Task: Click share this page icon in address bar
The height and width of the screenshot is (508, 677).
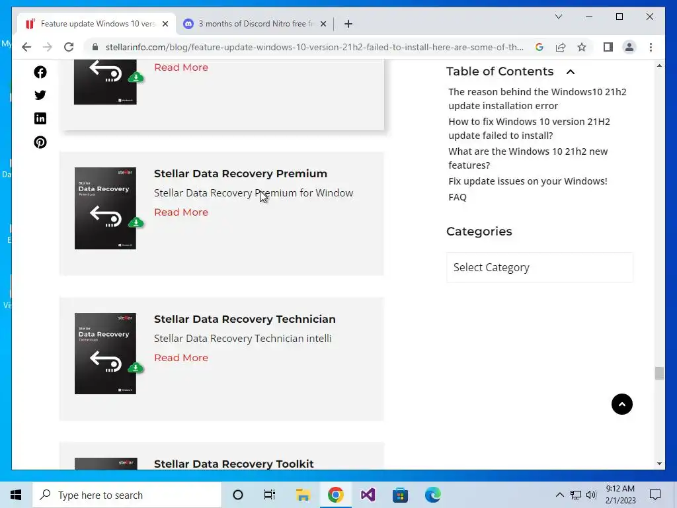Action: (561, 47)
